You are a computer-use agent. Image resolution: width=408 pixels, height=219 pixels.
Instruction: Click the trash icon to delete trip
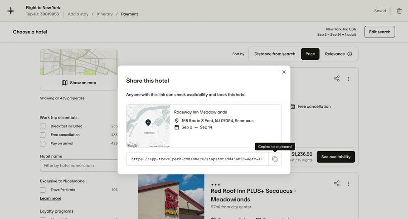[x=399, y=11]
